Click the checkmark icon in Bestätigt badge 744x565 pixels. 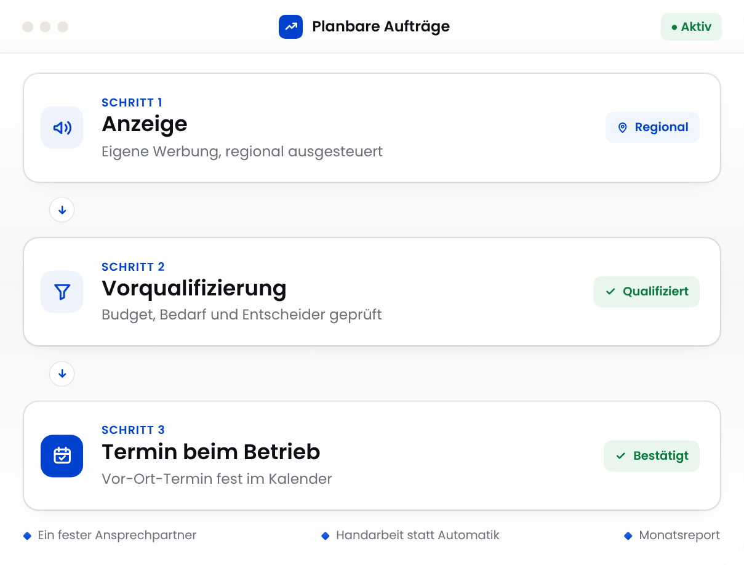pyautogui.click(x=621, y=456)
